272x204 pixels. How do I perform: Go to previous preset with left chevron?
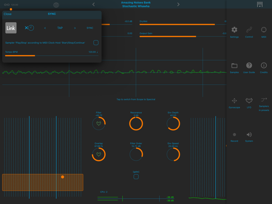pos(94,4)
